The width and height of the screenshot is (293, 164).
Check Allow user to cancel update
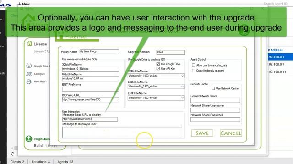coord(193,65)
